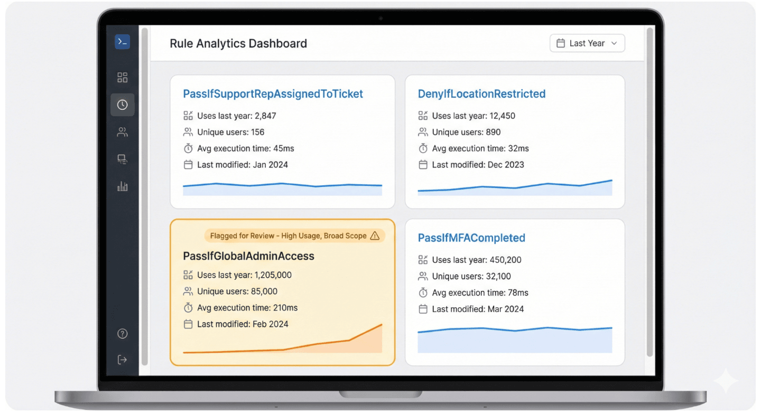761x414 pixels.
Task: Open the PassIfSupportRepAssignedToTicket rule link
Action: [273, 94]
